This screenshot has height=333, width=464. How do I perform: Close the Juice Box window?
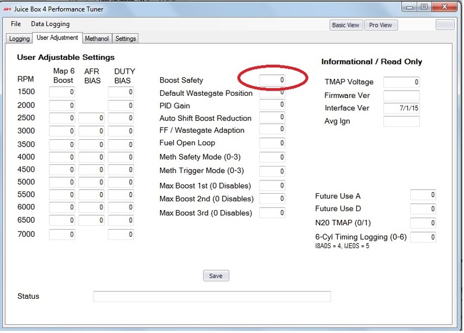(x=444, y=7)
